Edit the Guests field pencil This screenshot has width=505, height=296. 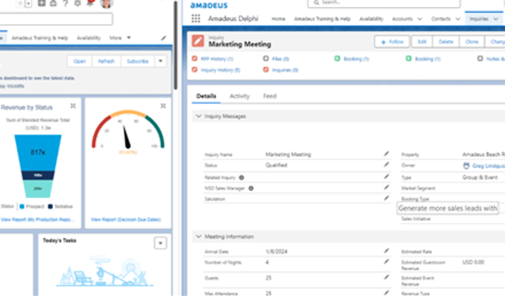[386, 277]
